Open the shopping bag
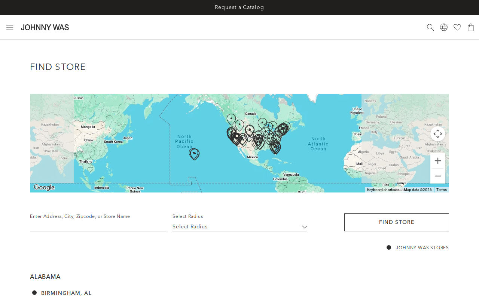Screen dimensions: 479x299 (471, 27)
